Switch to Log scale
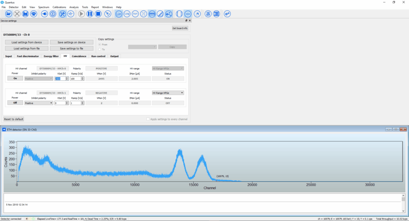Image resolution: width=409 pixels, height=221 pixels. (127, 14)
